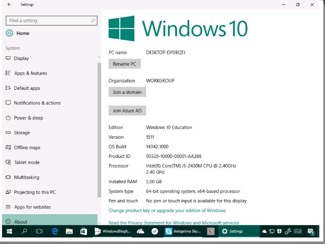The width and height of the screenshot is (325, 244).
Task: Launch Microsoft Edge from taskbar
Action: tap(54, 231)
